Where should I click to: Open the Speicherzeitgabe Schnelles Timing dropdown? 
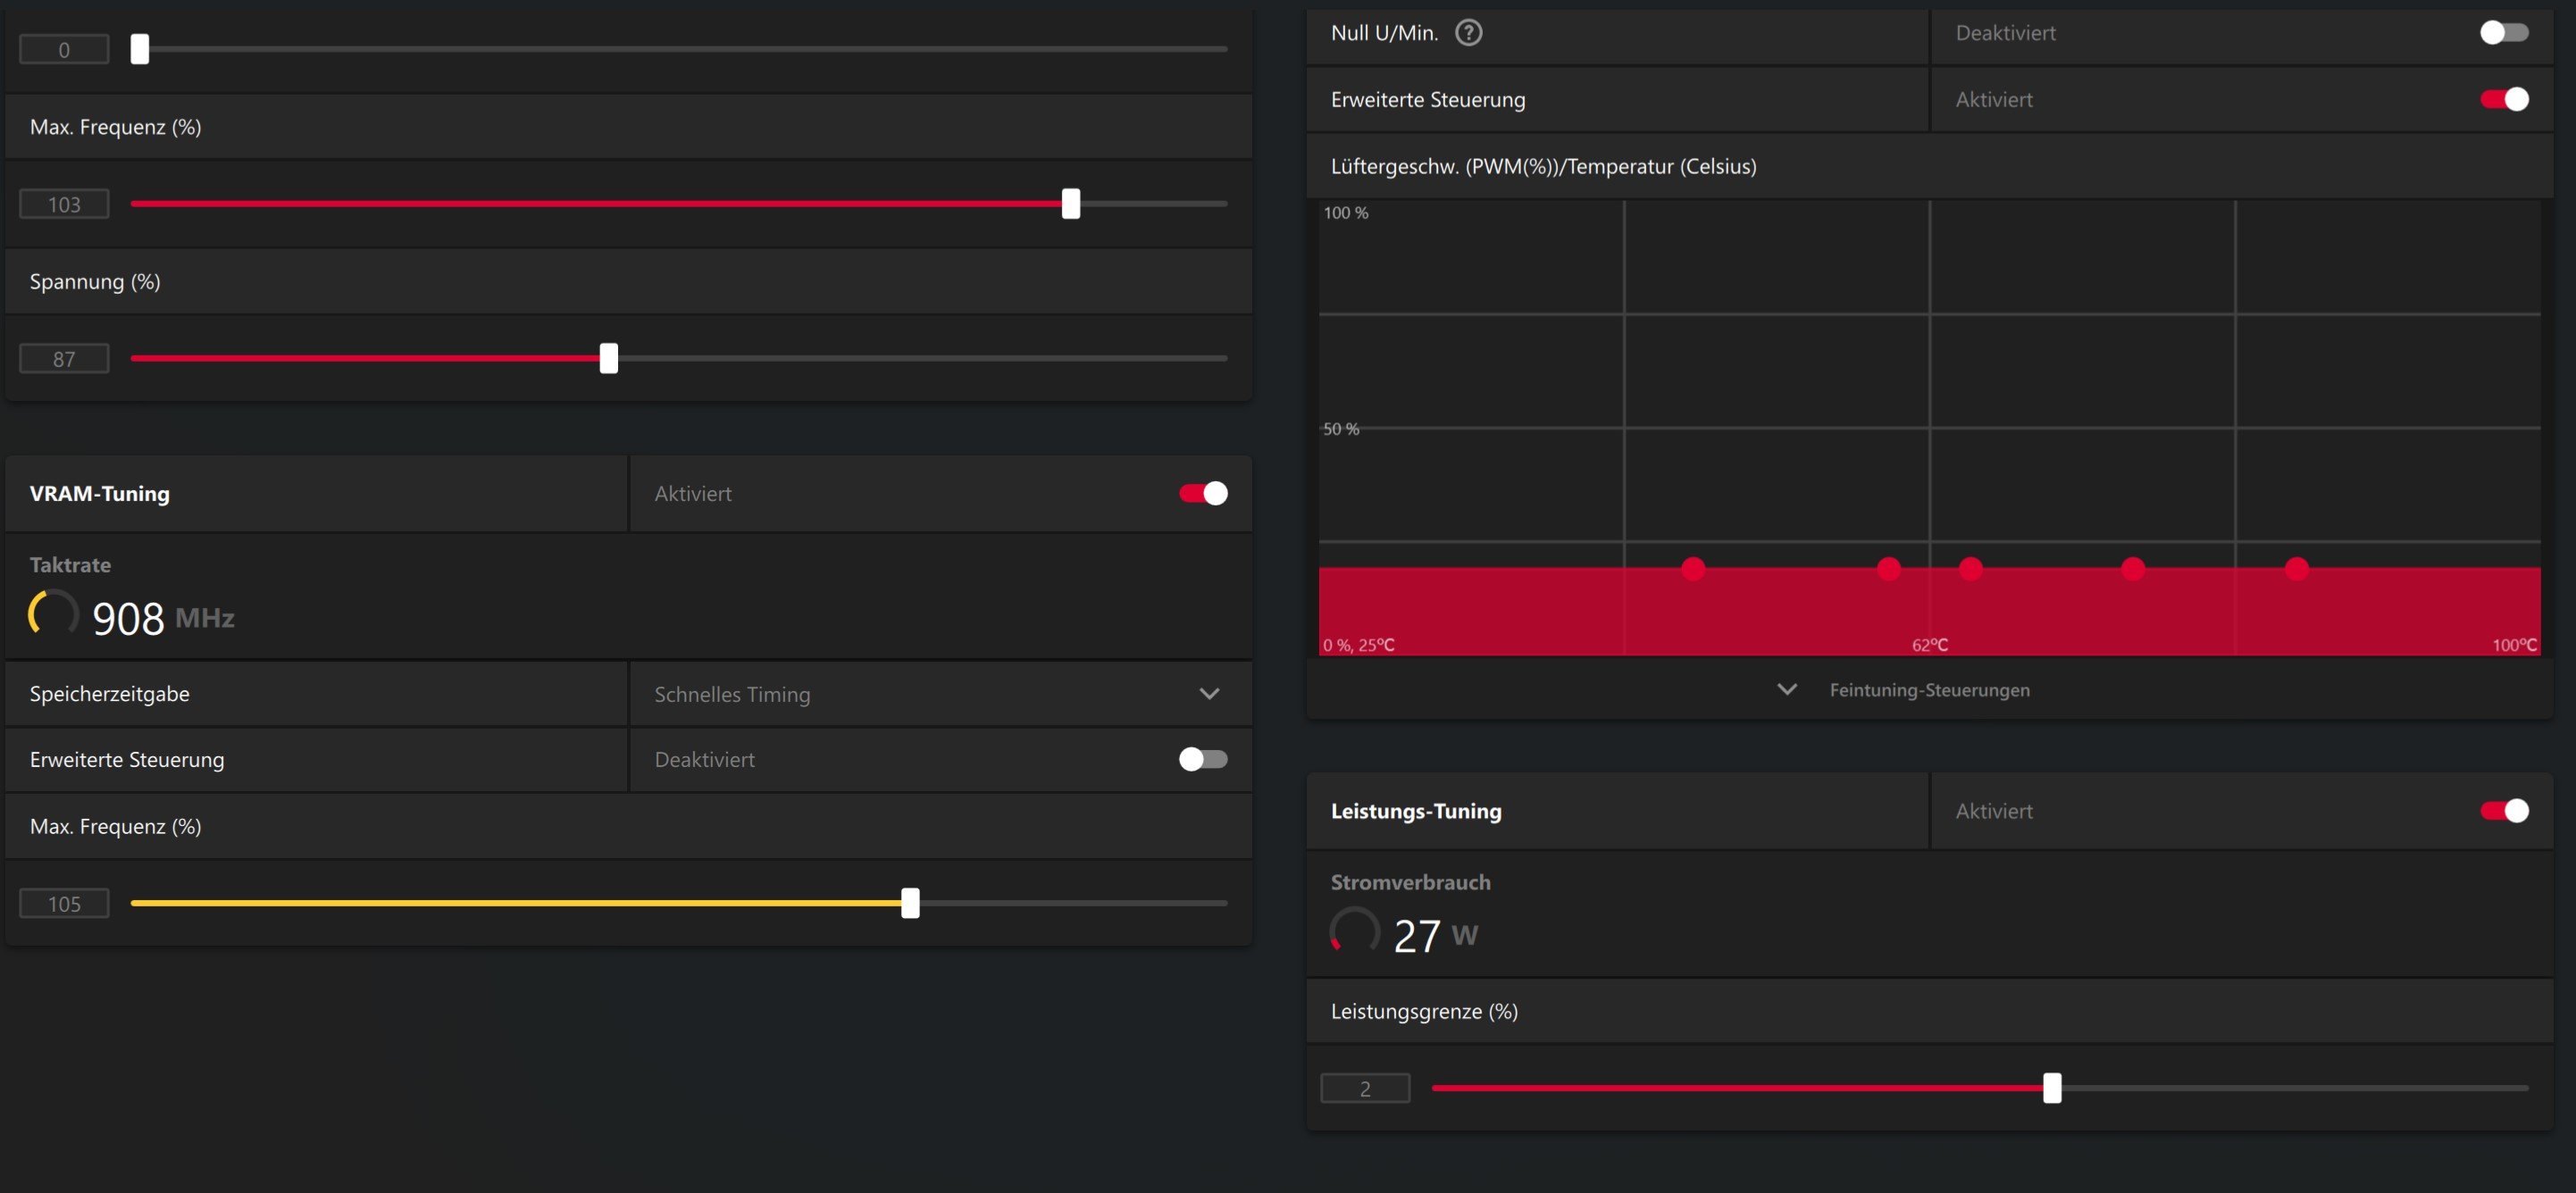[x=1209, y=694]
